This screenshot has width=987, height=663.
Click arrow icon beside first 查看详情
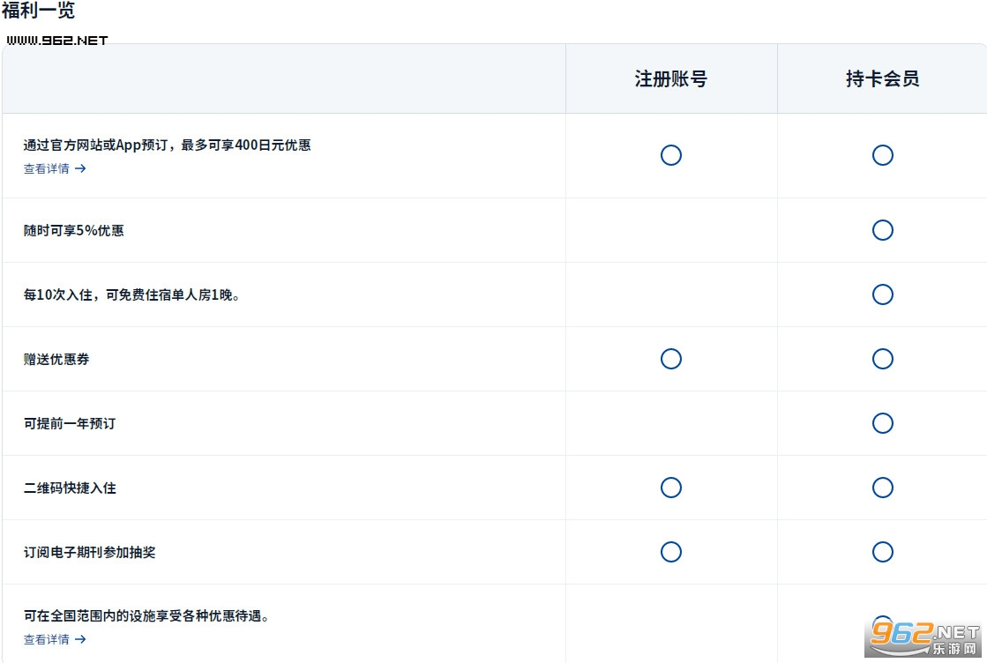tap(80, 168)
